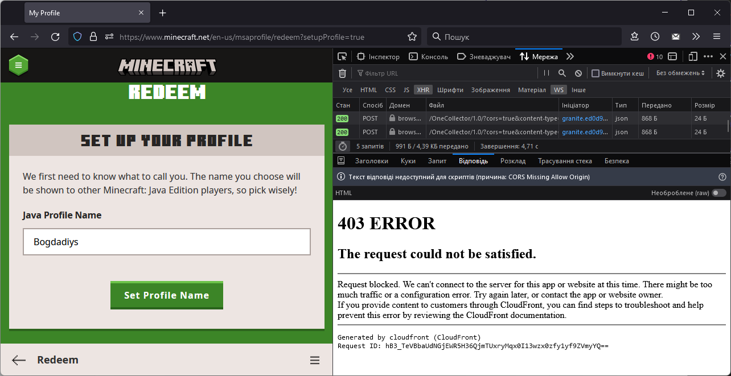The width and height of the screenshot is (731, 376).
Task: Go back to the previous page
Action: 14,36
